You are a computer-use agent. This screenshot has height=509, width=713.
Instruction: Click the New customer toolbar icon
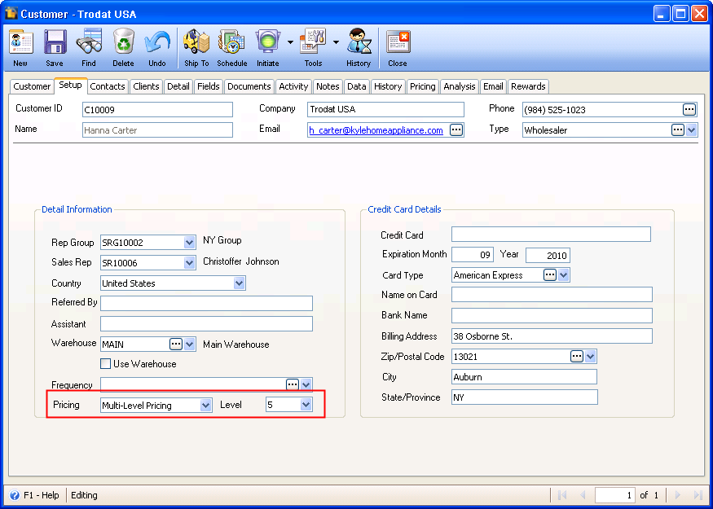pyautogui.click(x=21, y=42)
